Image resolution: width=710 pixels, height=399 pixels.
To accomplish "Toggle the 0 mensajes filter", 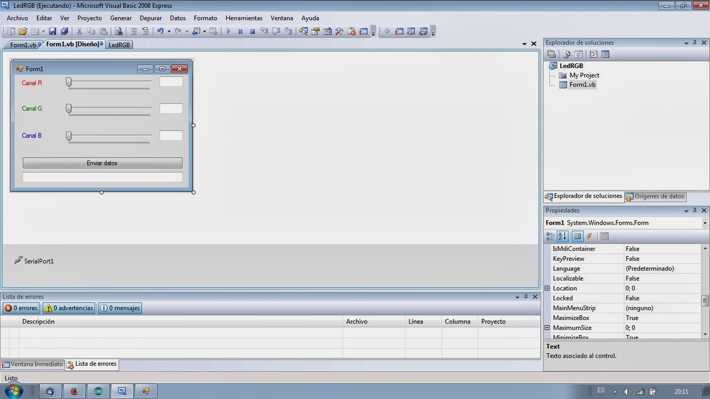I will point(120,308).
